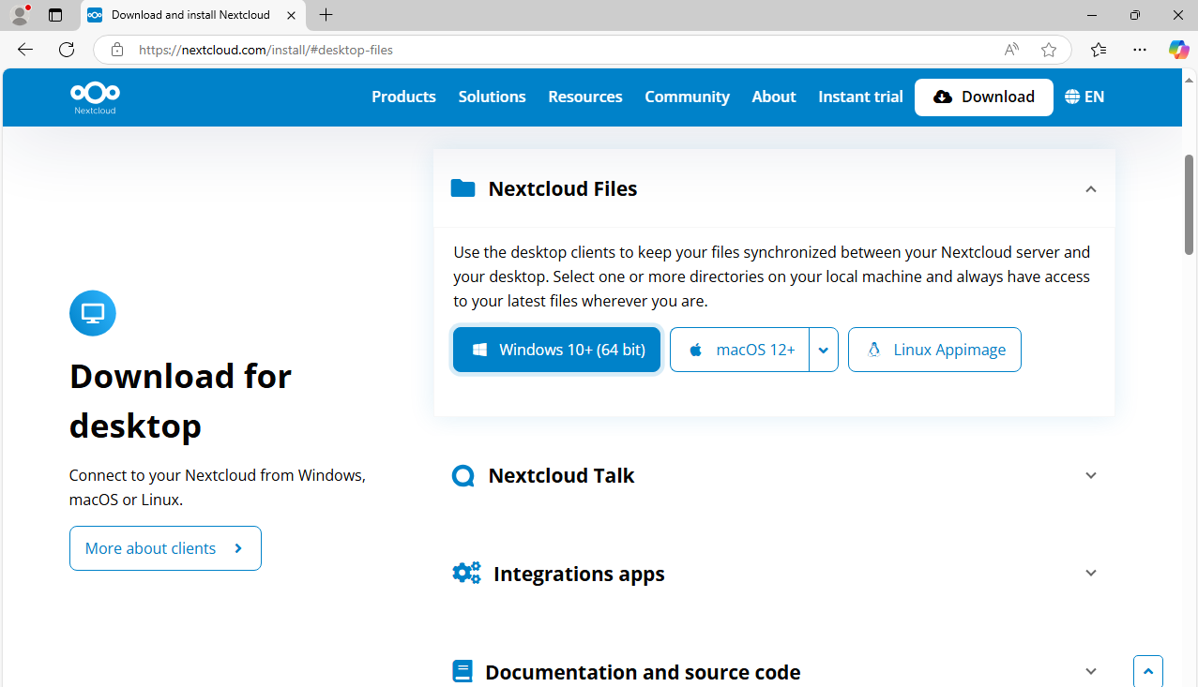The height and width of the screenshot is (687, 1198).
Task: Download the macOS 12+ client
Action: pyautogui.click(x=740, y=350)
